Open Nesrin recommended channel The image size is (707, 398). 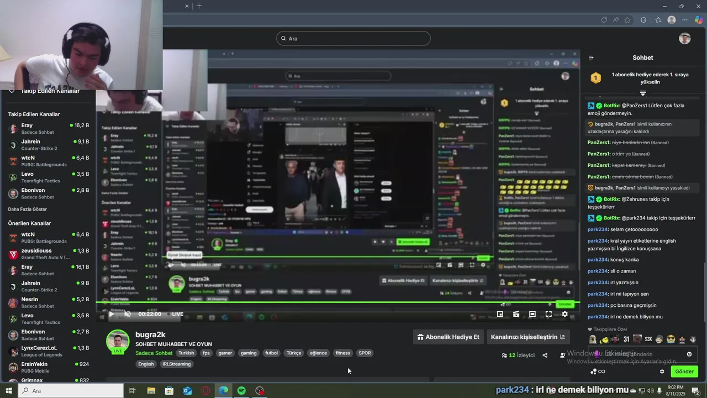pos(49,302)
